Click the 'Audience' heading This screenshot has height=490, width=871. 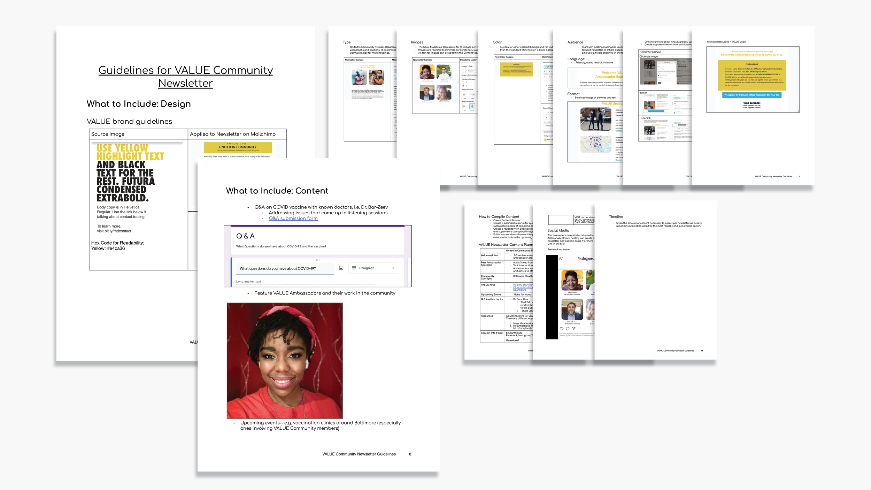point(575,42)
